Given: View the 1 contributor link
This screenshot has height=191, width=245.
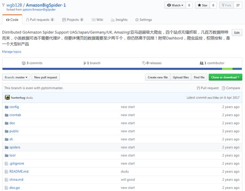Looking at the screenshot, I should pos(212,63).
